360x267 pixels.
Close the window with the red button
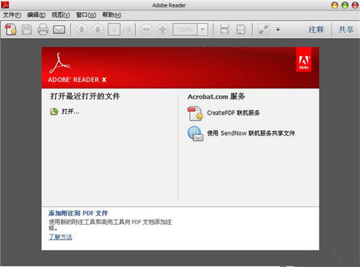click(355, 5)
